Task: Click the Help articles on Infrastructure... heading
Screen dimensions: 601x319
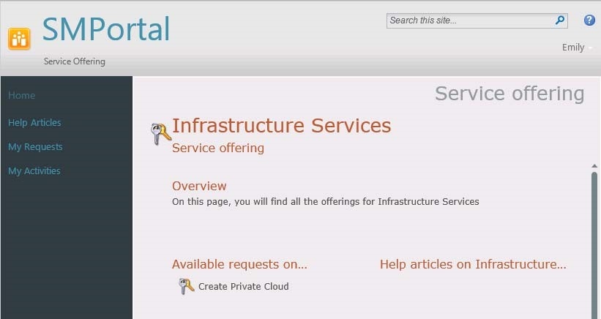Action: tap(473, 264)
